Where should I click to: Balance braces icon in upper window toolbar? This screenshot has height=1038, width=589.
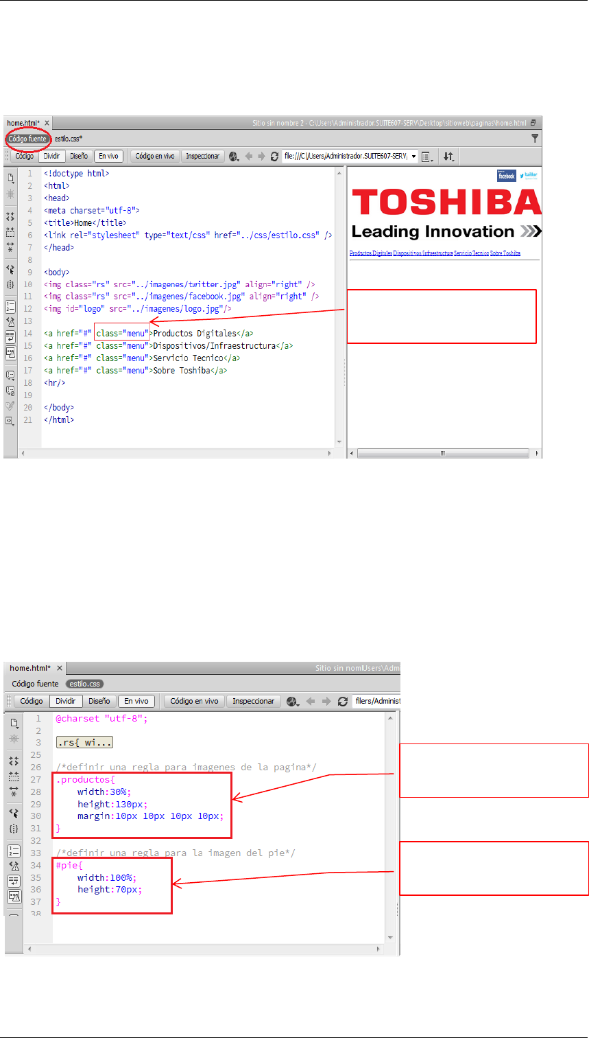[x=10, y=284]
